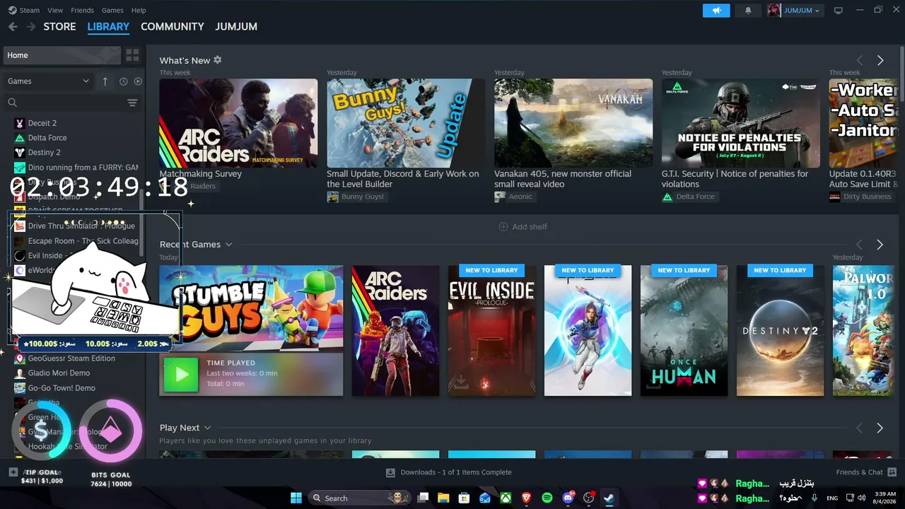Switch library to grid collections view
Screen dimensions: 905x509
point(132,55)
